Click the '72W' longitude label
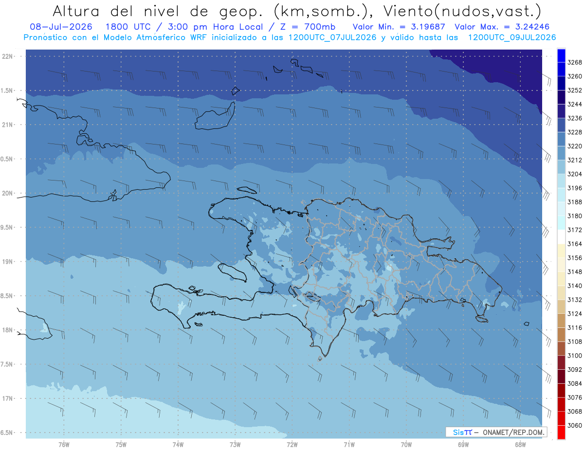 point(292,445)
